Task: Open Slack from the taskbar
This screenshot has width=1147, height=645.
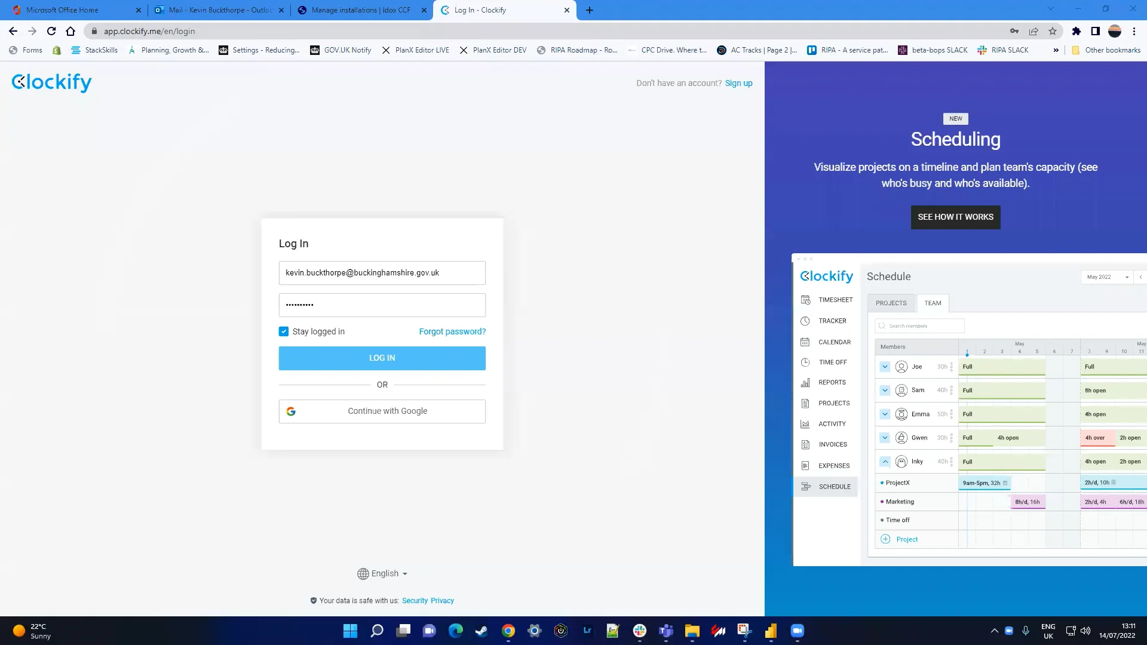Action: tap(640, 631)
